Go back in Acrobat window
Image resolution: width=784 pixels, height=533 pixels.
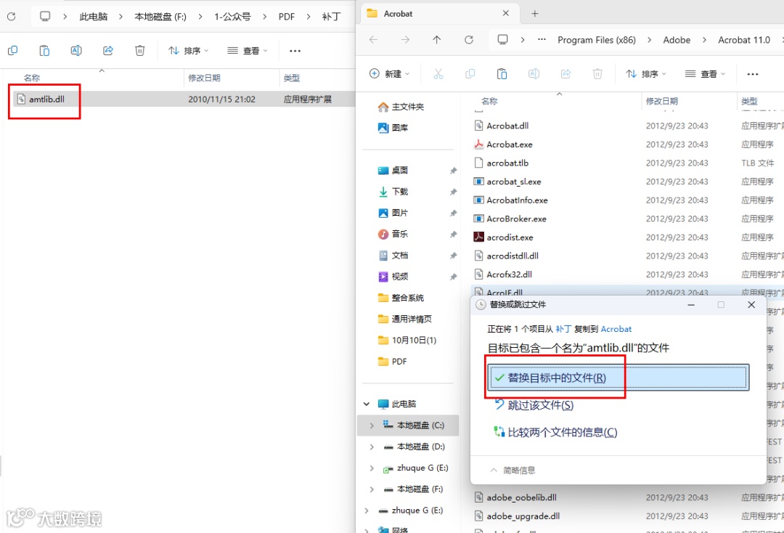pos(374,39)
